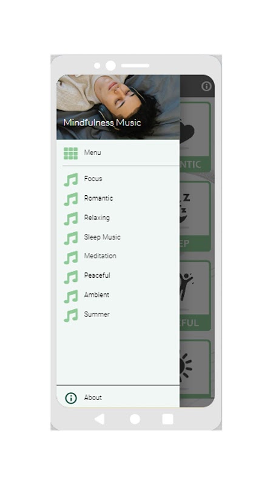Open the Sleep Music category

point(118,237)
